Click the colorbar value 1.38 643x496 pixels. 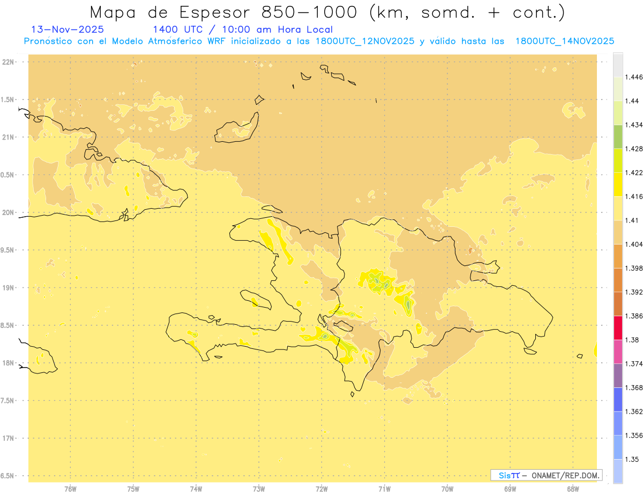coord(632,340)
